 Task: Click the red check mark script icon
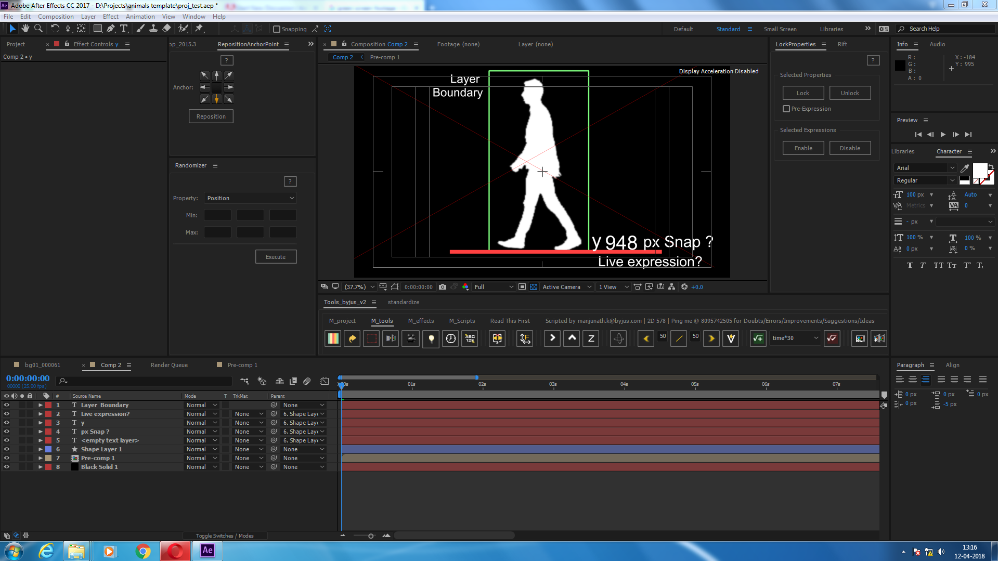click(x=832, y=338)
